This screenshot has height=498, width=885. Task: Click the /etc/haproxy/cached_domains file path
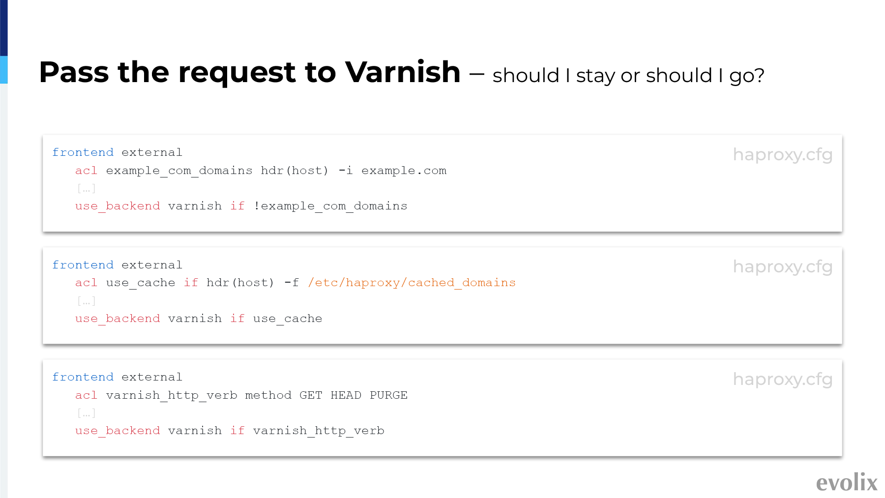(412, 283)
